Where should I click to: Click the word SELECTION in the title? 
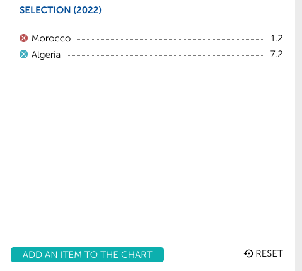(45, 10)
